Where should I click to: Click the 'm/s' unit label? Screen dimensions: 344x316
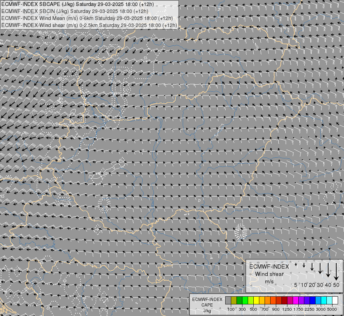pyautogui.click(x=269, y=281)
